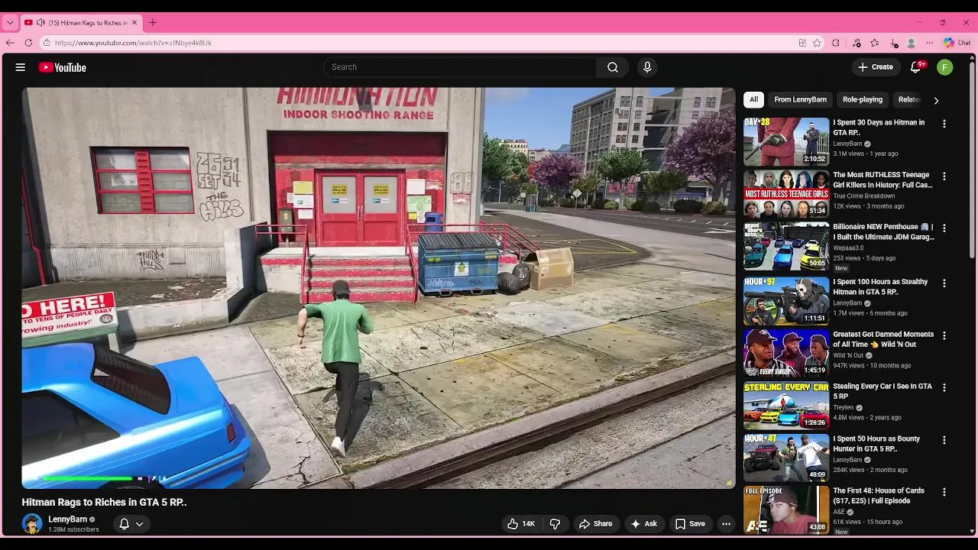This screenshot has width=978, height=550.
Task: Open the media control music-note icon
Action: 857,43
